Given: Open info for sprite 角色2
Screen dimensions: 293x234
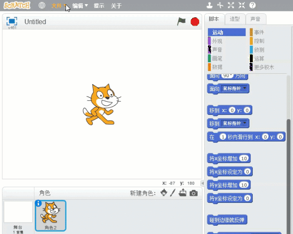Looking at the screenshot, I should pyautogui.click(x=38, y=203).
